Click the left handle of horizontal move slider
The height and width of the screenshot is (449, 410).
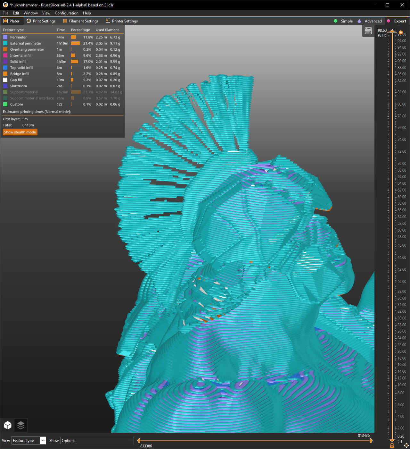(x=139, y=441)
